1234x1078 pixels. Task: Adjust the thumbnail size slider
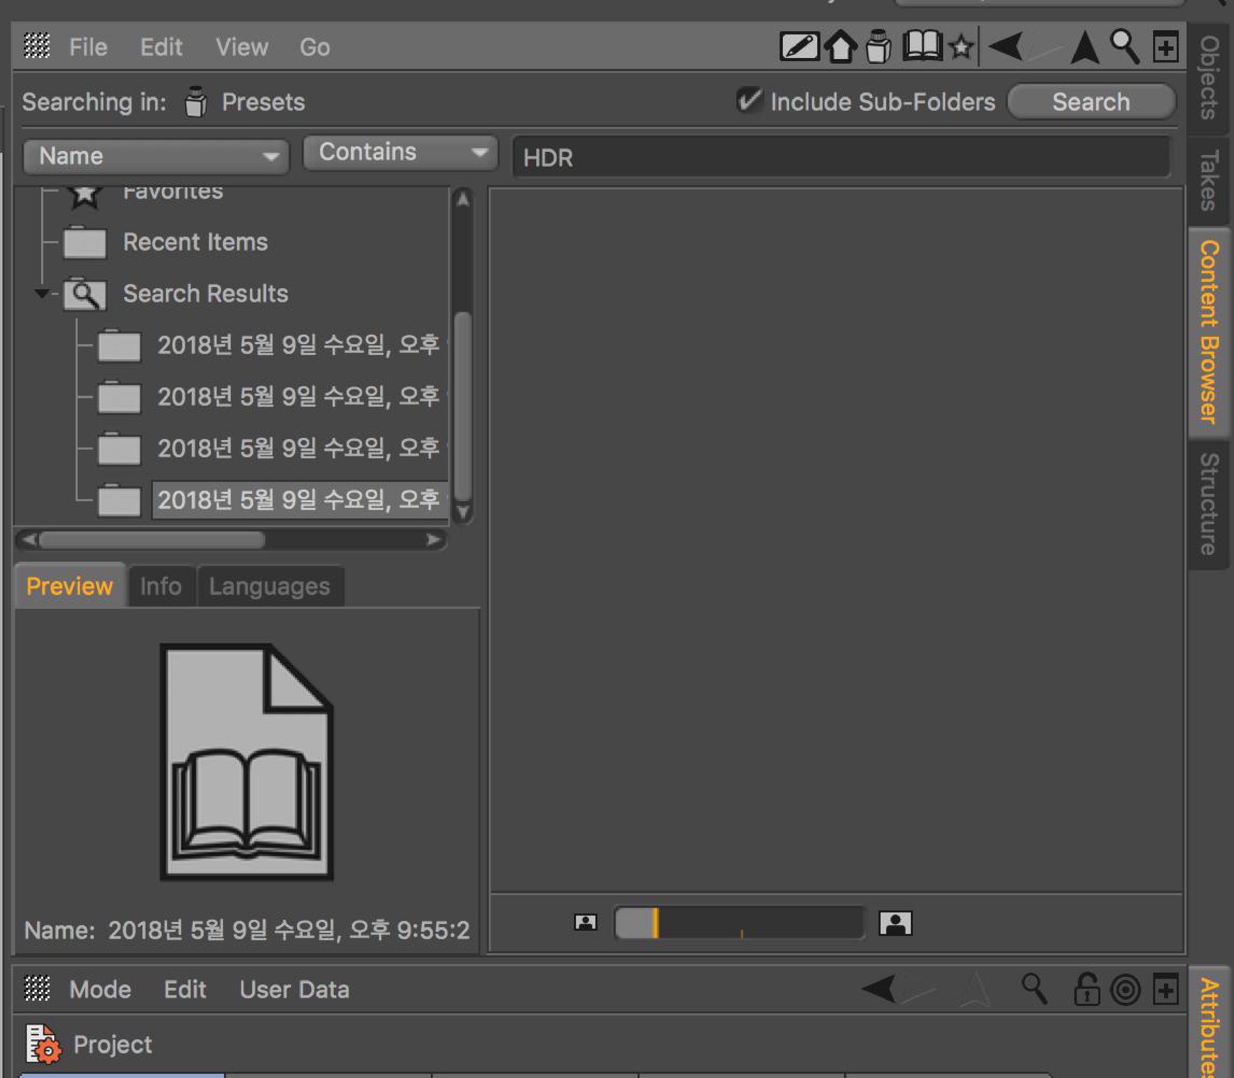[x=739, y=923]
